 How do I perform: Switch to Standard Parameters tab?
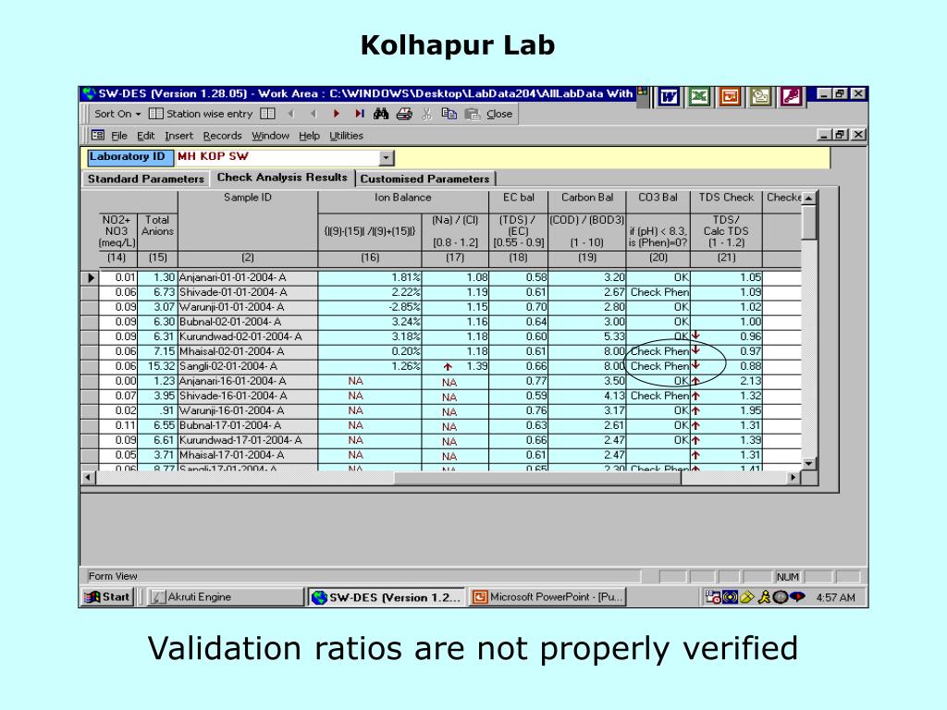(145, 178)
